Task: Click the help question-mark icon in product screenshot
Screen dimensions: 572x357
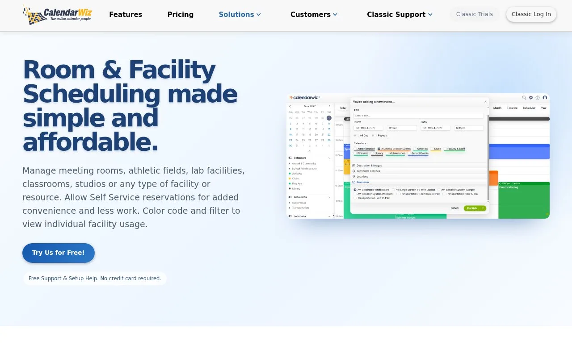Action: 538,98
